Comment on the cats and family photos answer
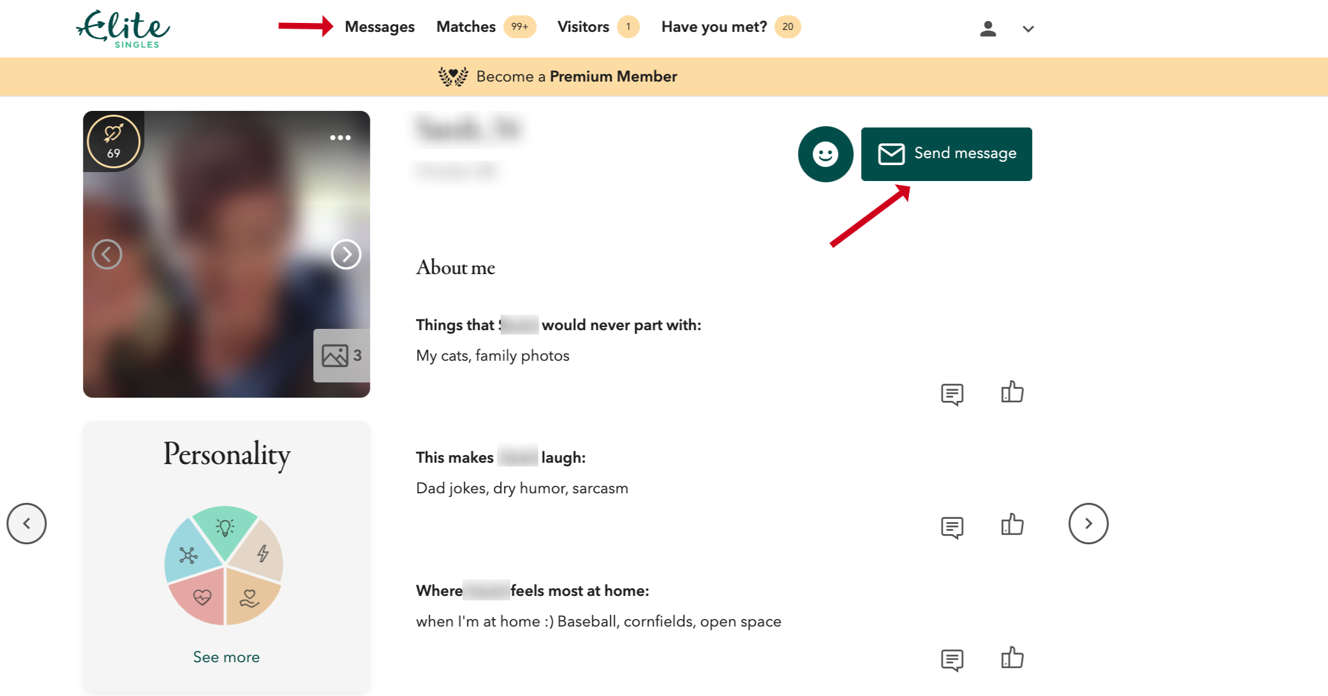This screenshot has width=1328, height=696. click(x=952, y=393)
